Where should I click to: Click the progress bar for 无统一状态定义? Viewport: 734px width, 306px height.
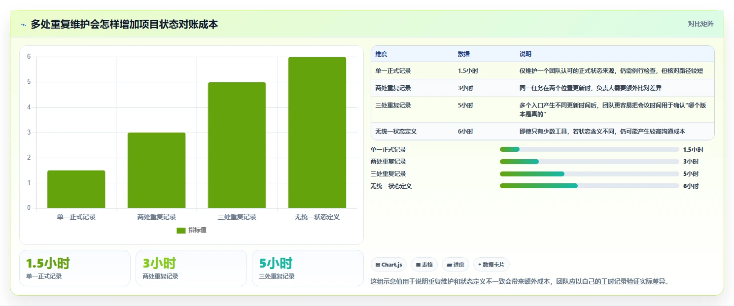(x=589, y=186)
